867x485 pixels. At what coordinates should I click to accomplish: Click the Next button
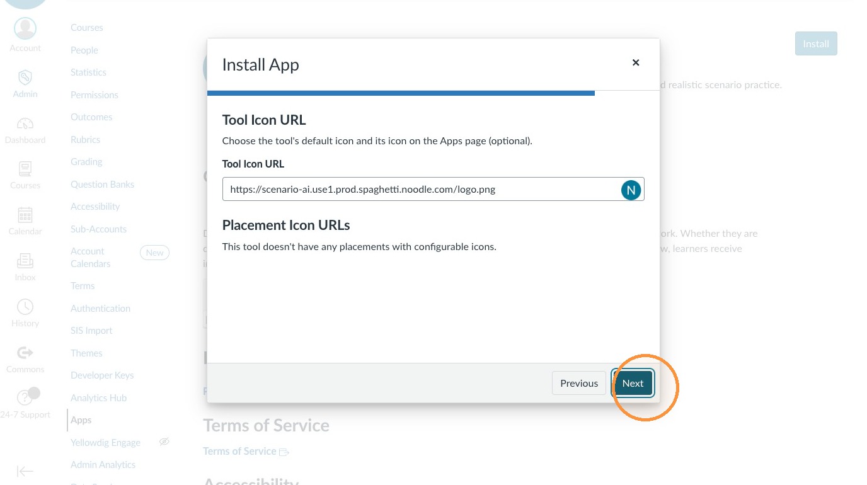pos(633,383)
